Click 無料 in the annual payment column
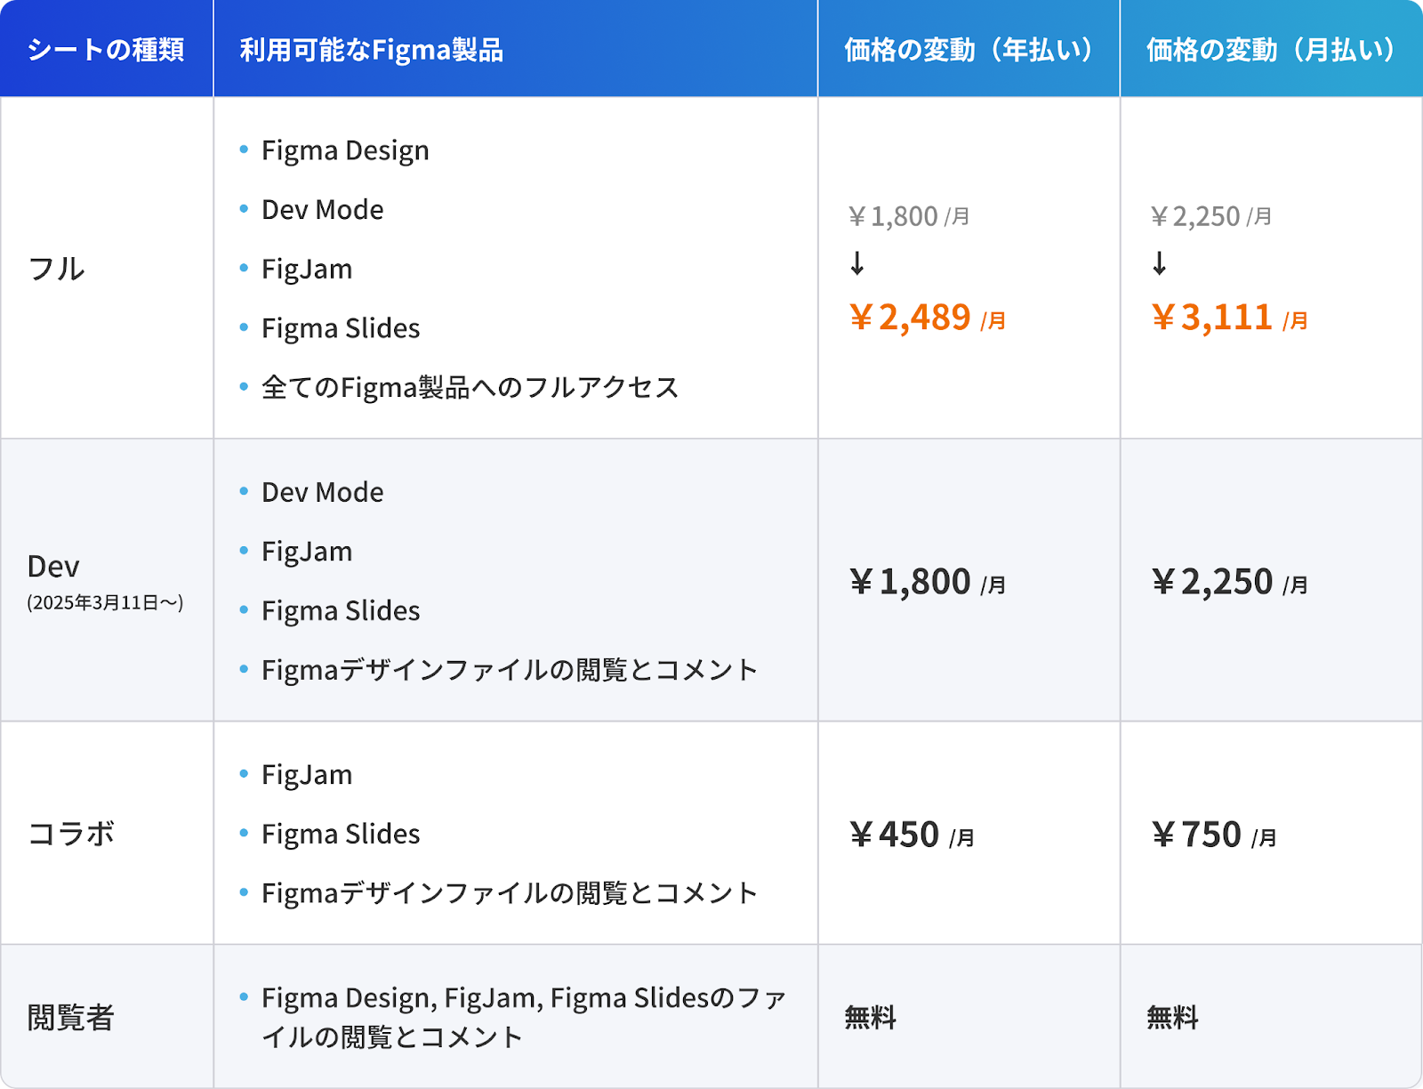 click(x=871, y=1017)
